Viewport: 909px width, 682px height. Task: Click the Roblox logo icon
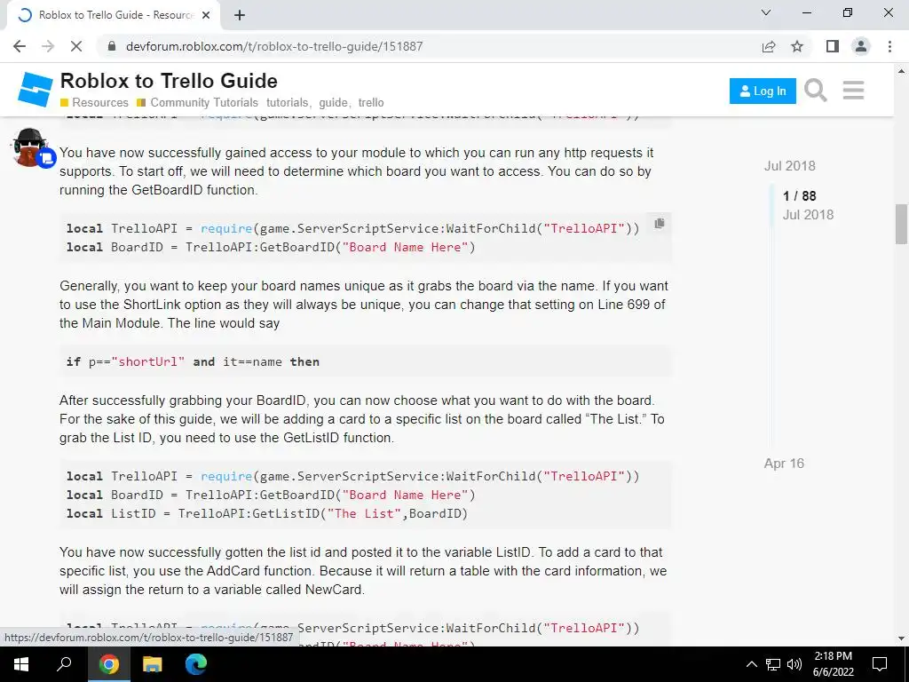[35, 90]
